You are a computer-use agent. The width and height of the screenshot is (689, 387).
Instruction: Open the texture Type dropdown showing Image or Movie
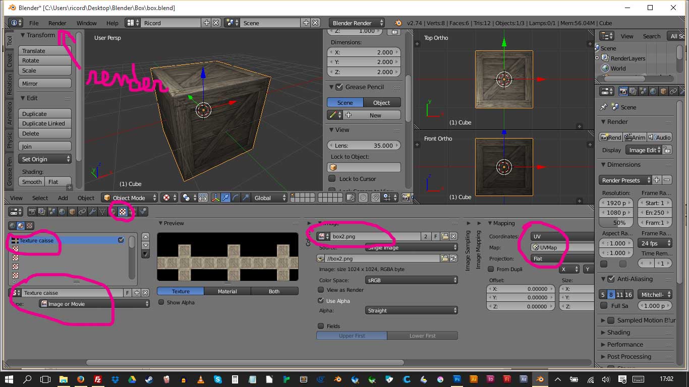(94, 304)
